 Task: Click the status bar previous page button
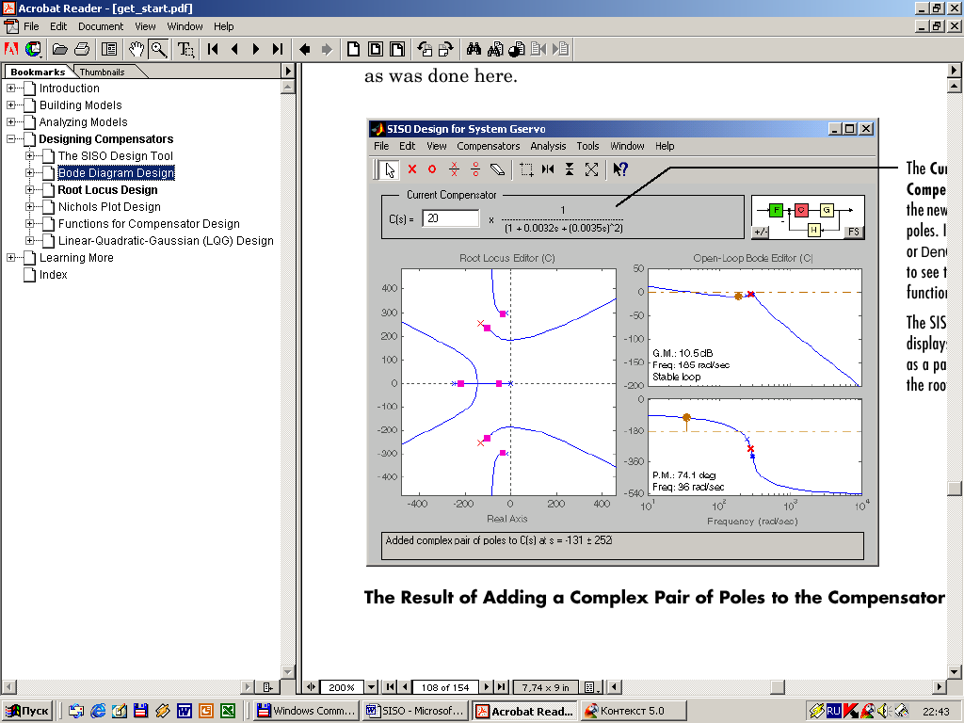pyautogui.click(x=404, y=686)
